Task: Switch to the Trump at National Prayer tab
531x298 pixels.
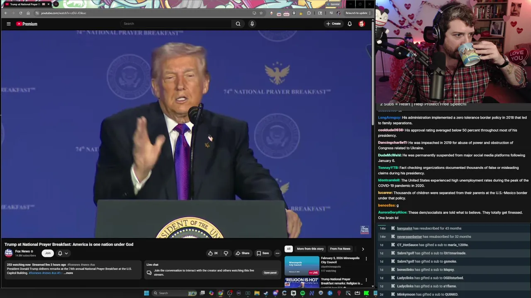Action: [27, 4]
